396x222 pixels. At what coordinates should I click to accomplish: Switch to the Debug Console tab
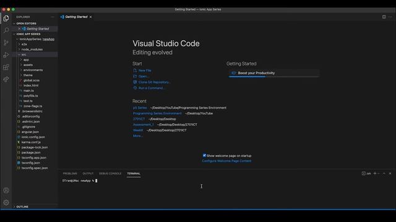[110, 173]
